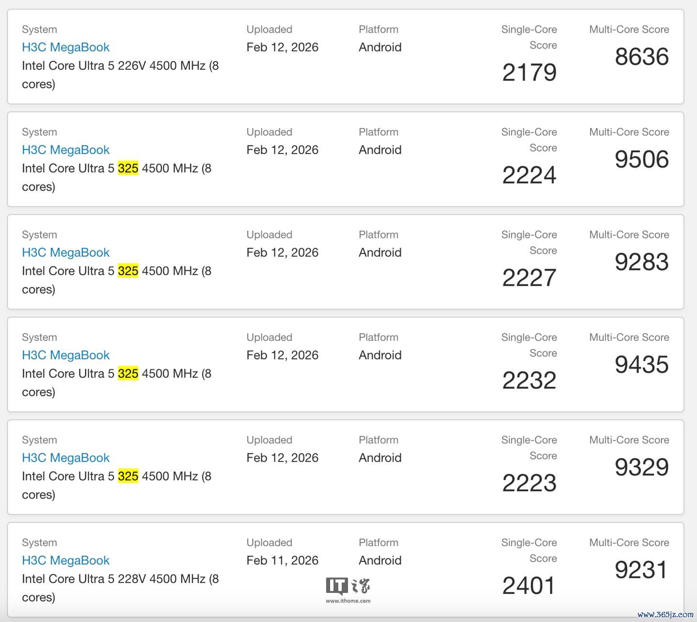Image resolution: width=697 pixels, height=622 pixels.
Task: Click the single-core score 2227
Action: (x=529, y=278)
